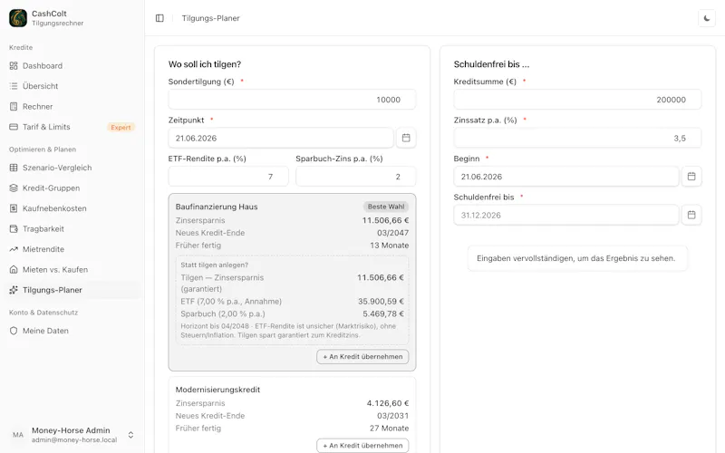
Task: Toggle the sidebar panel icon
Action: [x=159, y=18]
